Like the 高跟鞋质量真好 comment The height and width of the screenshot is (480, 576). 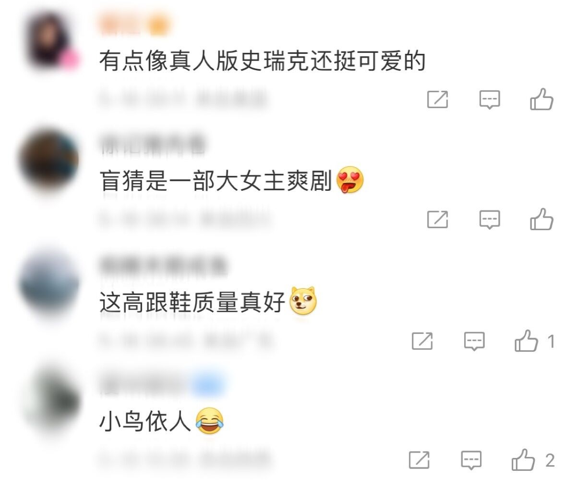point(526,341)
